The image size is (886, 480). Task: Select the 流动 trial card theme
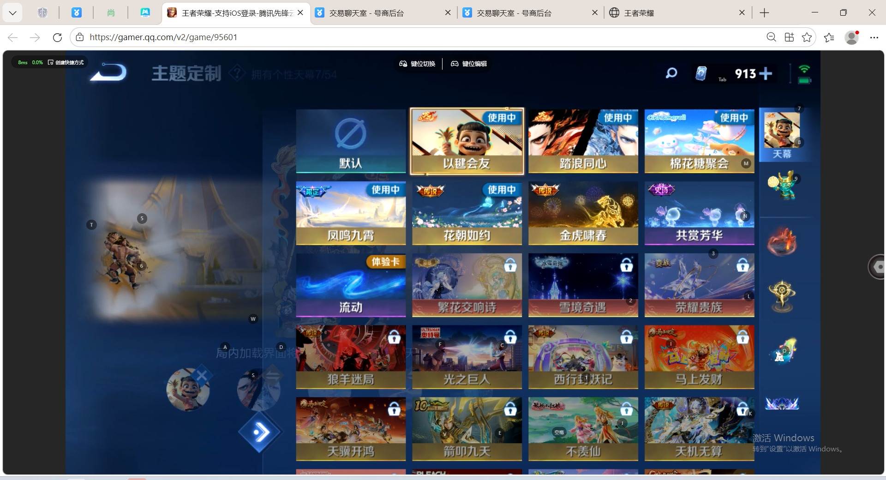point(351,285)
